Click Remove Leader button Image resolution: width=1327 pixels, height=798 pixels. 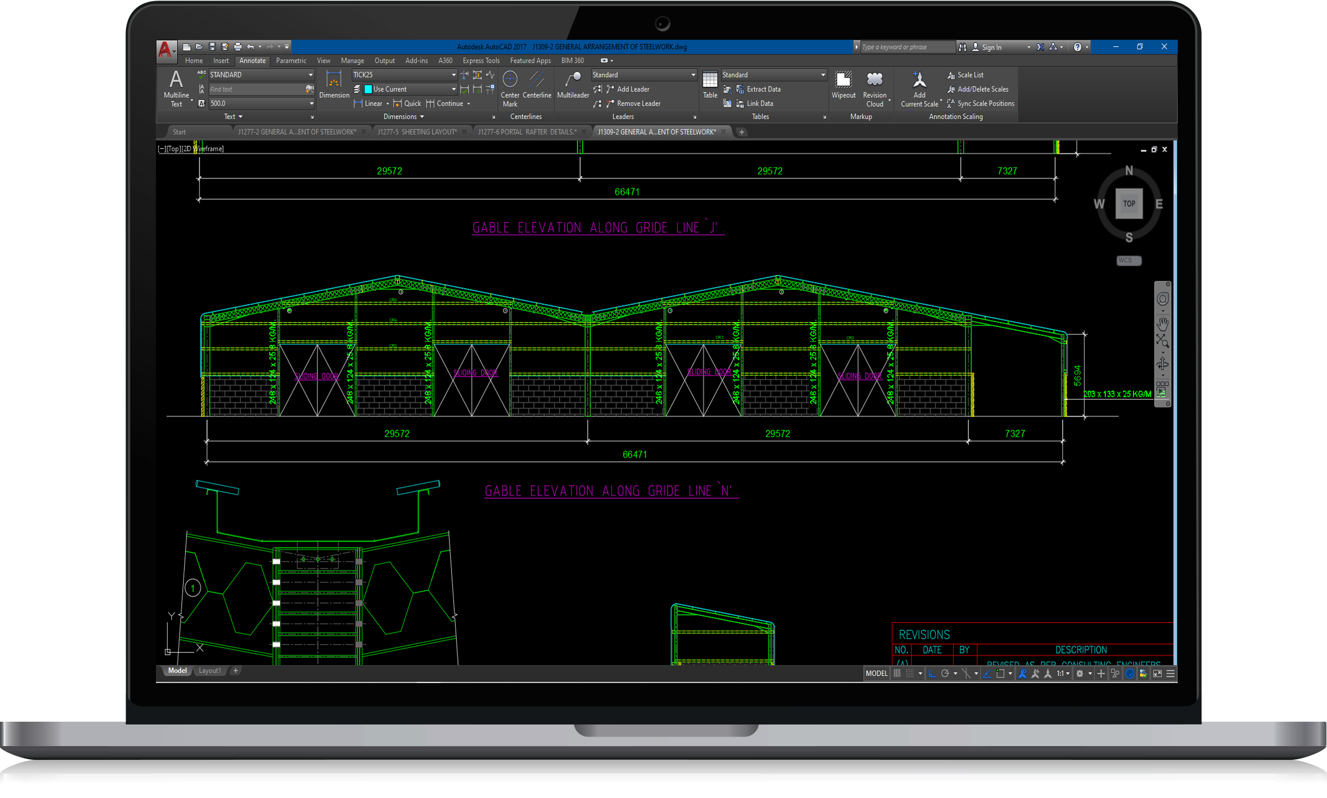[x=633, y=103]
